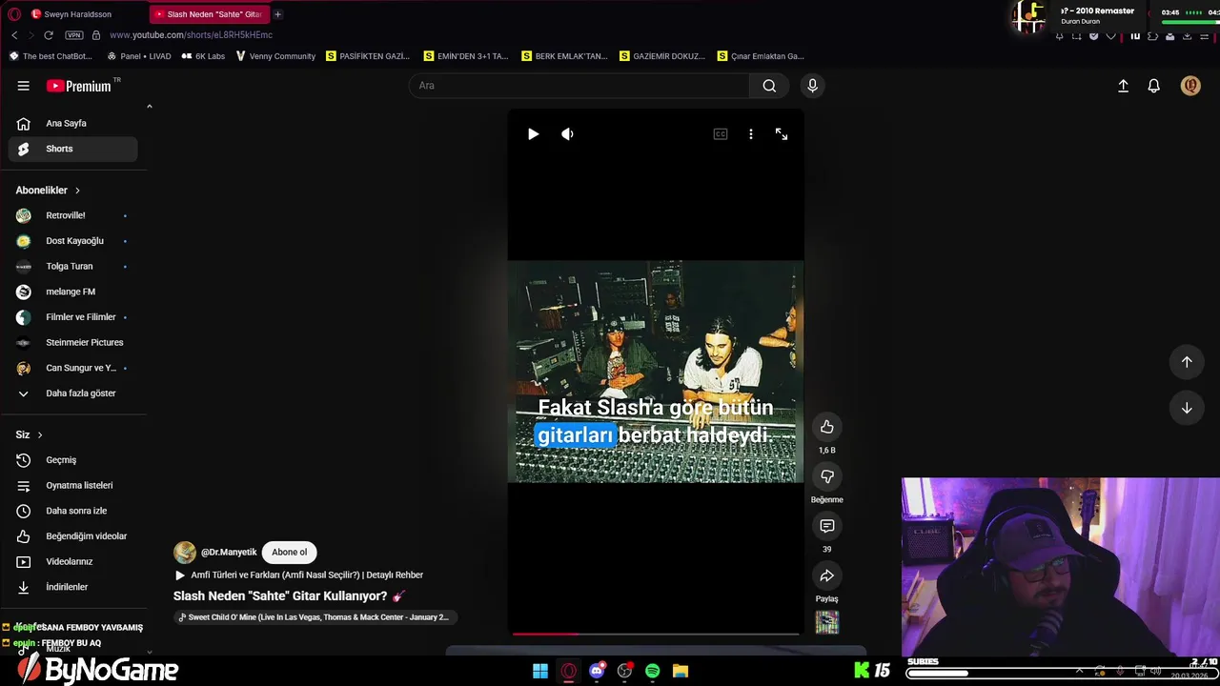Seek on the red Shorts progress bar

[x=656, y=634]
